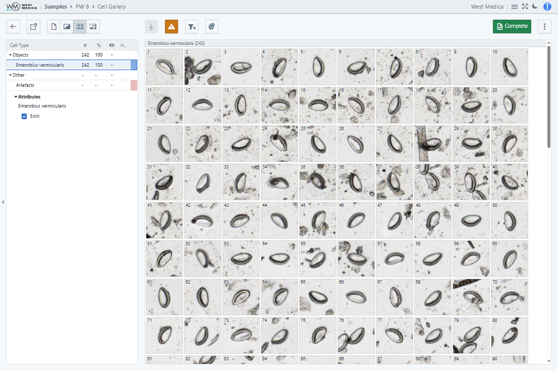Select cell thumbnail number 13
Viewport: 558px width, 371px height.
click(x=241, y=105)
